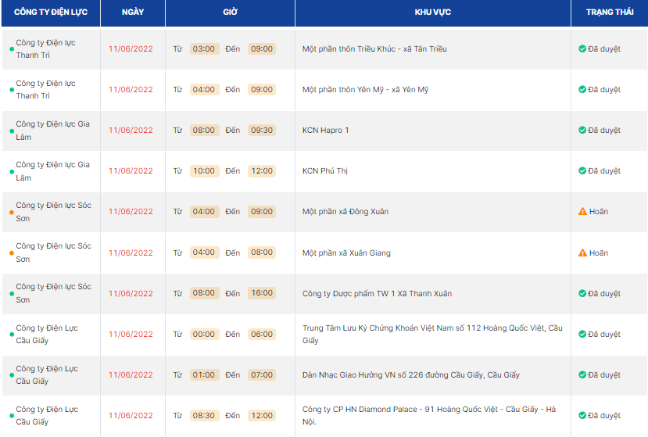Select the 10:00 start time badge
648x437 pixels.
pos(204,170)
